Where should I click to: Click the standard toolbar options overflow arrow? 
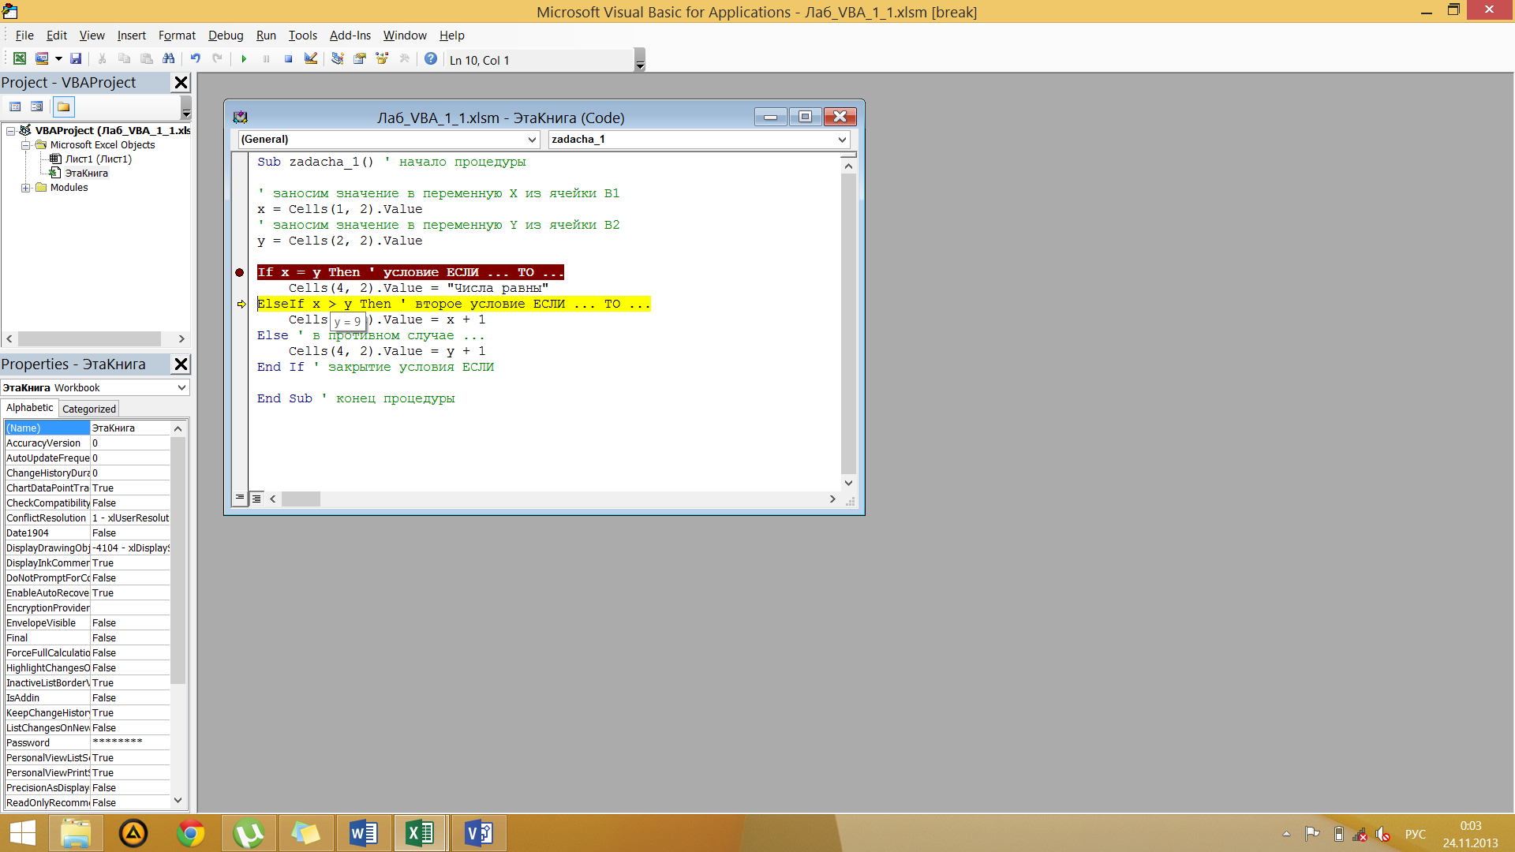tap(640, 60)
